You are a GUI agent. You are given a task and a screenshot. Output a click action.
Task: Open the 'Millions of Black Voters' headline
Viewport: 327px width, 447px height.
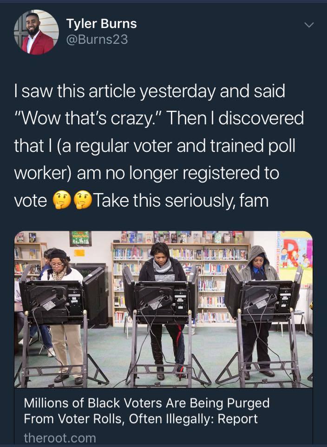click(x=147, y=411)
